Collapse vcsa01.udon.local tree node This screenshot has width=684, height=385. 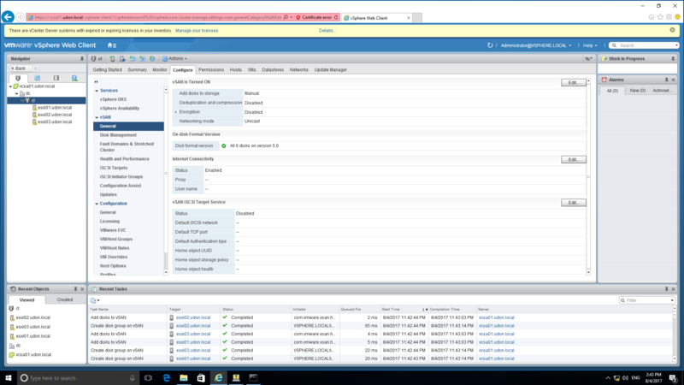pyautogui.click(x=10, y=86)
